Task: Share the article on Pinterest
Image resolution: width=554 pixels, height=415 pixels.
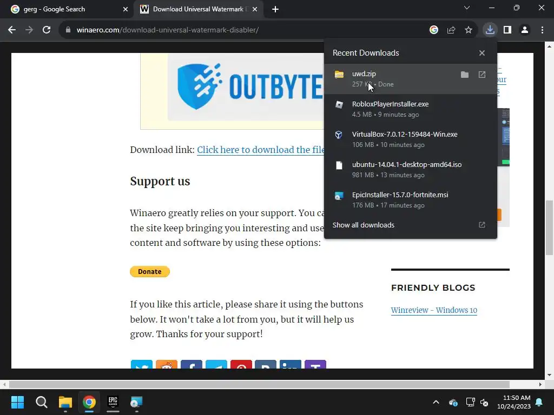Action: coord(241,365)
